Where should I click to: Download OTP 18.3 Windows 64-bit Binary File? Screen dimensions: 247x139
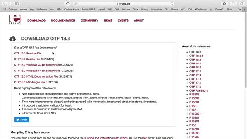click(x=36, y=71)
